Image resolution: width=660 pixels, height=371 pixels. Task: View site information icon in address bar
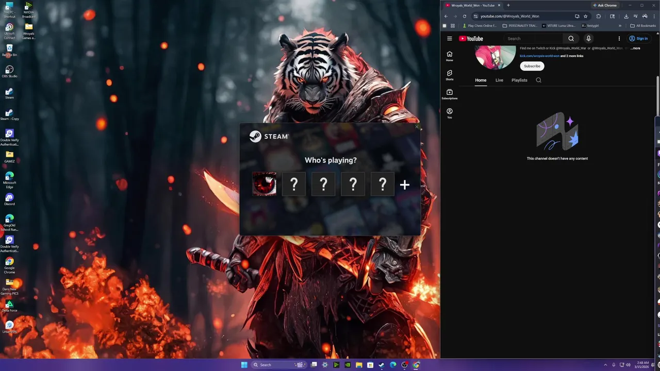click(475, 16)
